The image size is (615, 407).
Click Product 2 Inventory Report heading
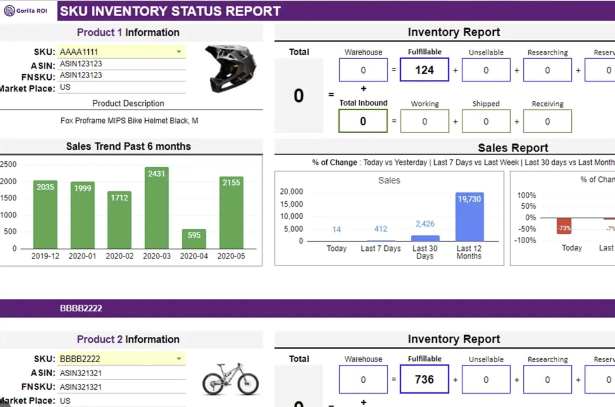(454, 339)
